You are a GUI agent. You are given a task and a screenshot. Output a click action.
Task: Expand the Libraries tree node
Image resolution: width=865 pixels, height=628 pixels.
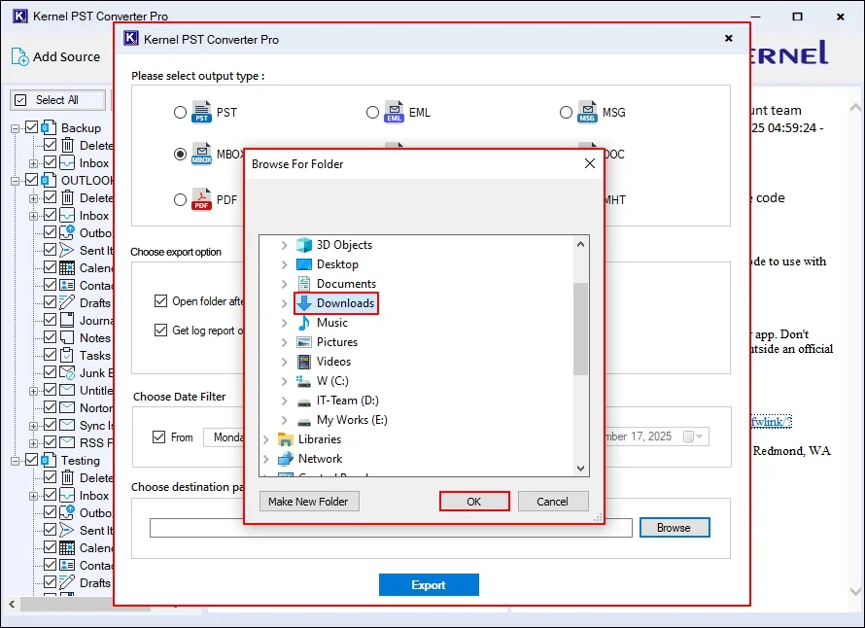pos(265,439)
